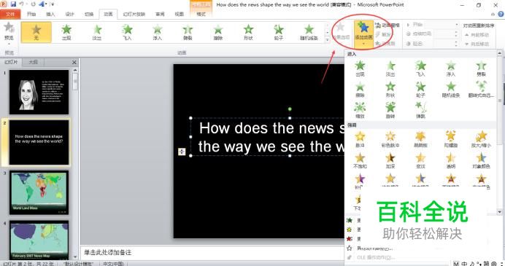Image resolution: width=505 pixels, height=266 pixels.
Task: Choose 旋转 entrance effect in the dropdown panel
Action: tap(390, 110)
